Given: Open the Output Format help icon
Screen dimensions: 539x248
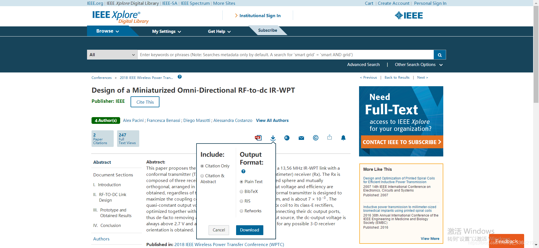Looking at the screenshot, I should pyautogui.click(x=243, y=171).
